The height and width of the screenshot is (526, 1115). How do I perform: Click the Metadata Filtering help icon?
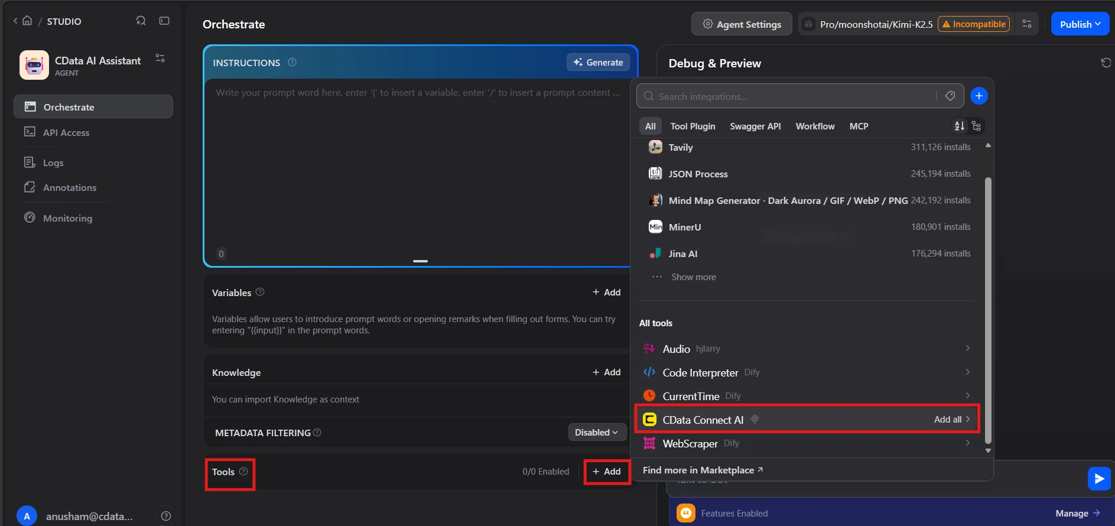[317, 433]
